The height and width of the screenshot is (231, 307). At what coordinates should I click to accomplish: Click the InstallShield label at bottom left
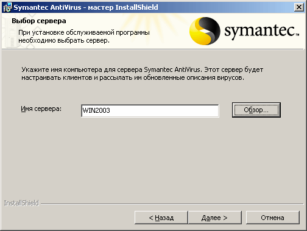[x=21, y=203]
